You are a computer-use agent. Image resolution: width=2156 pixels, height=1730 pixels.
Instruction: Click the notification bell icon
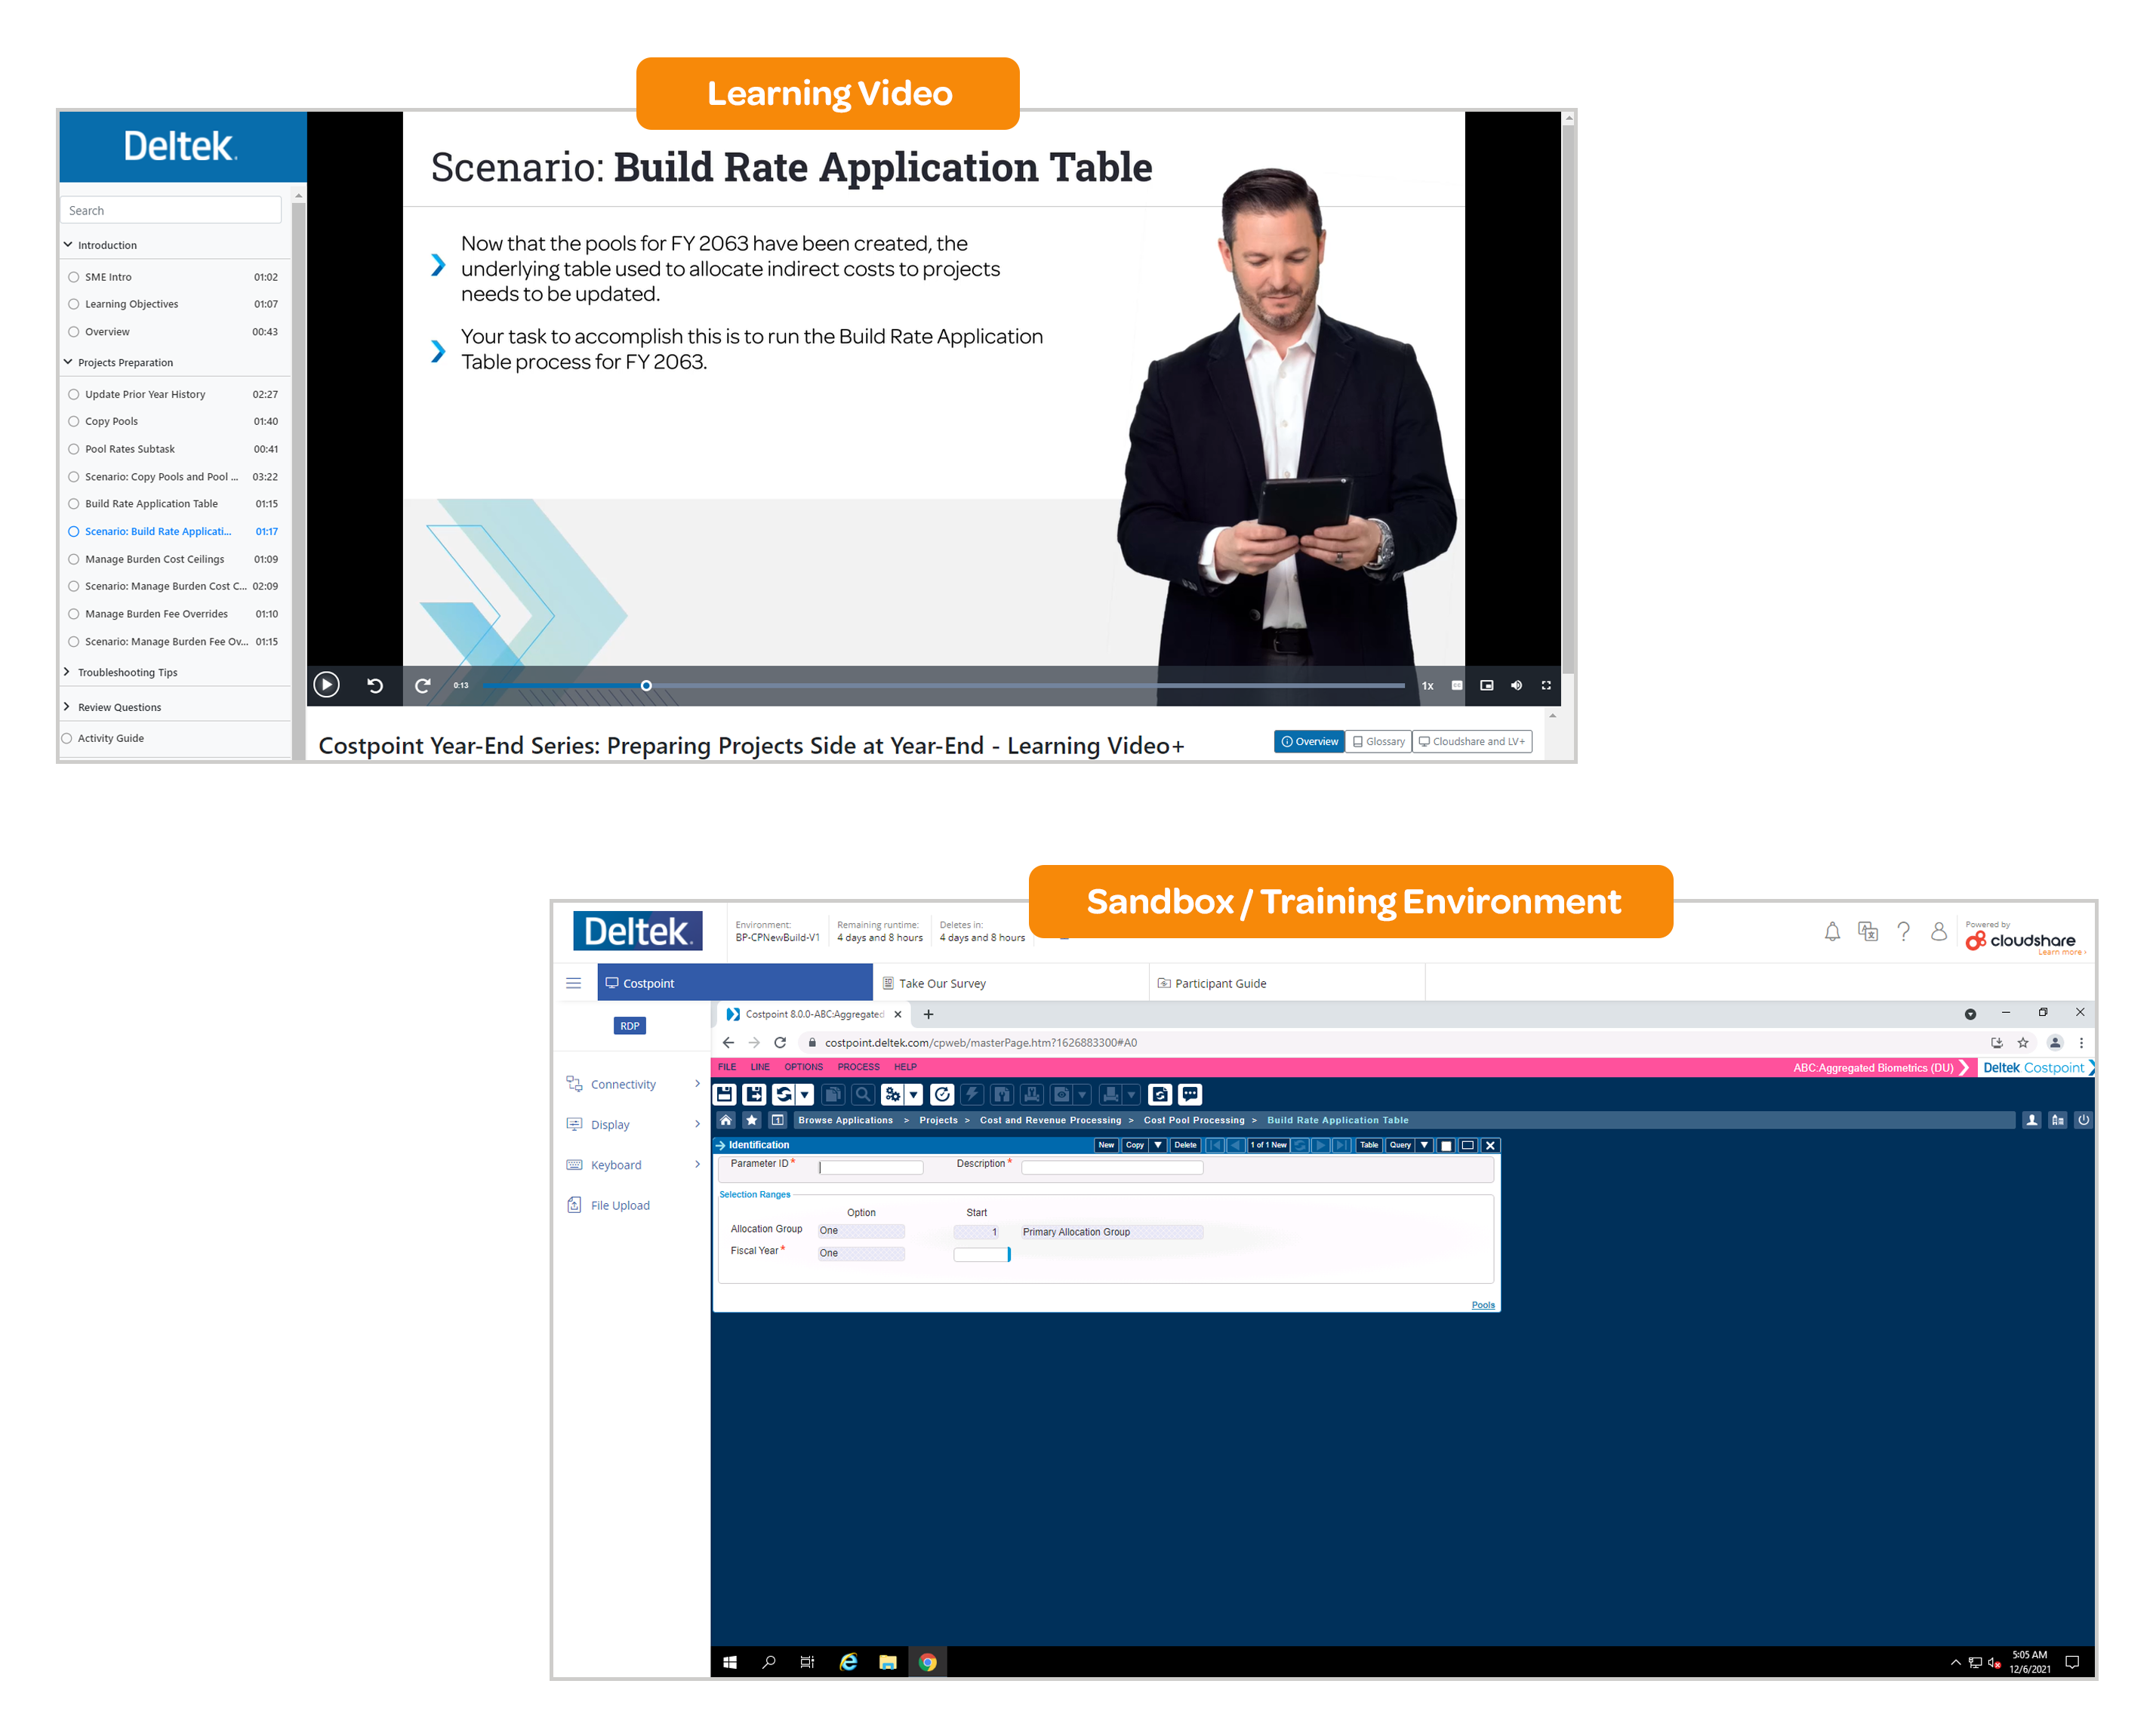pyautogui.click(x=1832, y=932)
